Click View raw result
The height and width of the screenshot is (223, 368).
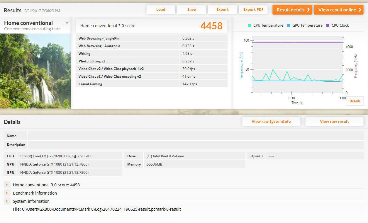[x=334, y=122]
